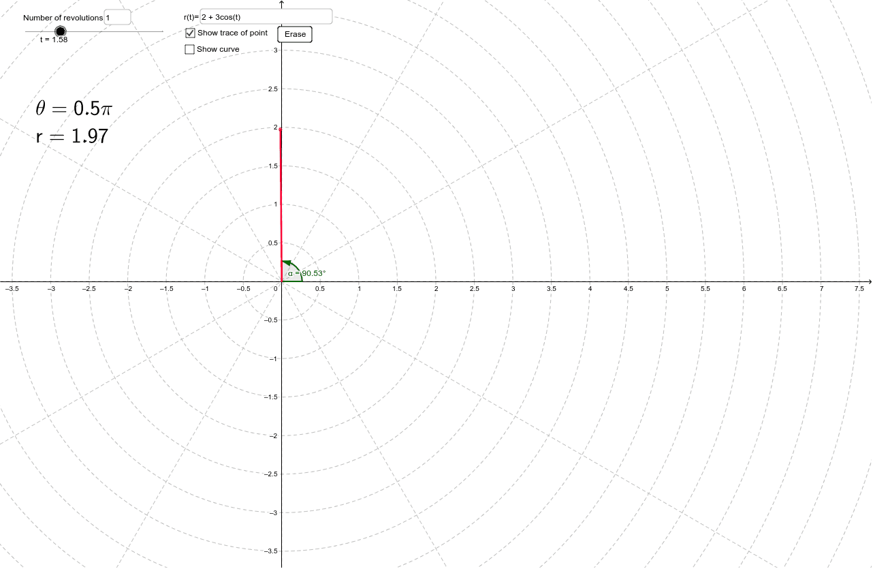Image resolution: width=873 pixels, height=569 pixels.
Task: Click the x-axis tick label 2
Action: coord(436,289)
